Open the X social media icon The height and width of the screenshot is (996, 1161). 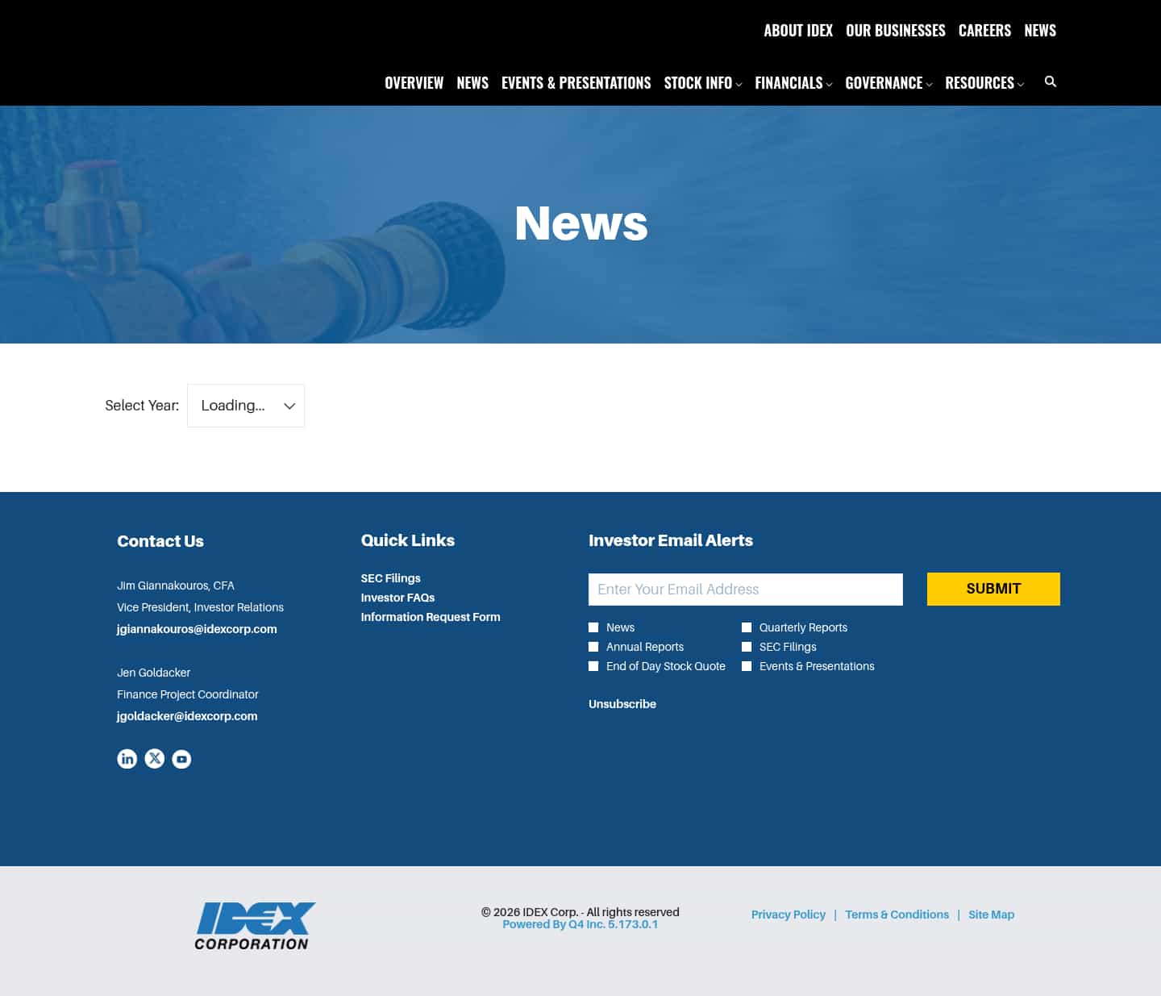pyautogui.click(x=154, y=758)
